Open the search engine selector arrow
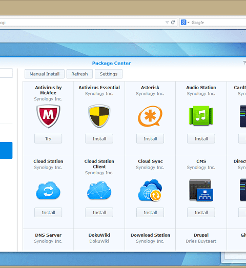This screenshot has height=268, width=246. [189, 23]
